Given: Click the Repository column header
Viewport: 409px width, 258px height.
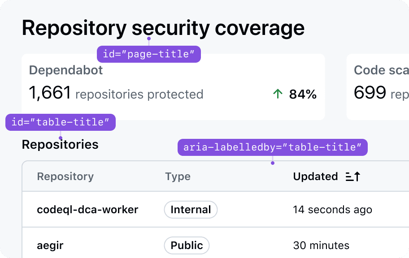Looking at the screenshot, I should (x=65, y=176).
